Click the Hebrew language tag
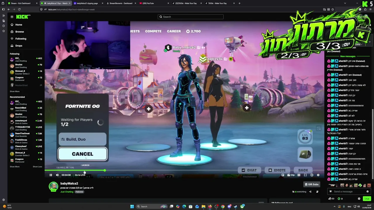374x210 pixels. pyautogui.click(x=79, y=192)
